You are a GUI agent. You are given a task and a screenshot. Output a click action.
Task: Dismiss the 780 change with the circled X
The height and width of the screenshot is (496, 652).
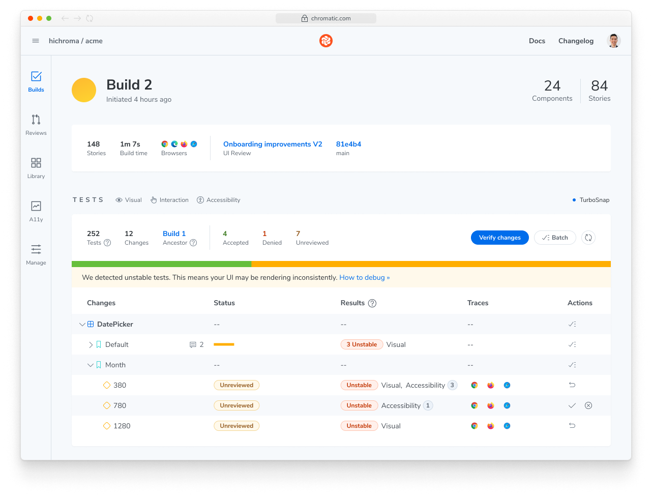click(x=588, y=405)
